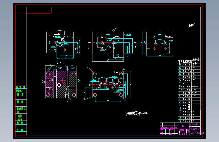Screen dimensions: 219x142
Task: Click the red-bordered empty box at sheet corner
Action: pos(39,10)
